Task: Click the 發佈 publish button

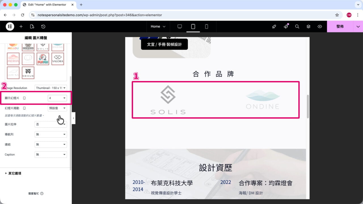Action: pos(340,26)
